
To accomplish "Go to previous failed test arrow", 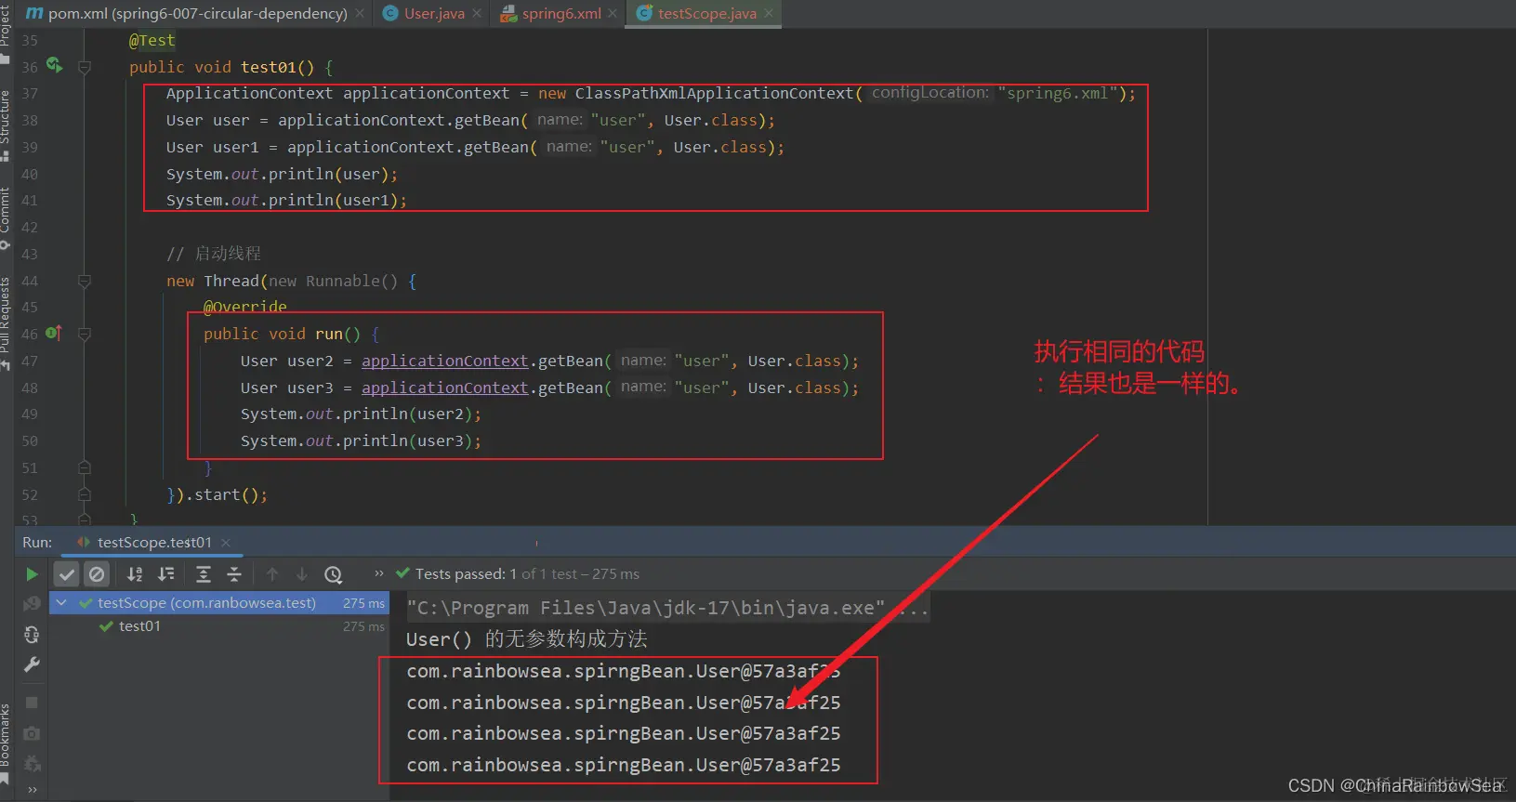I will tap(272, 574).
